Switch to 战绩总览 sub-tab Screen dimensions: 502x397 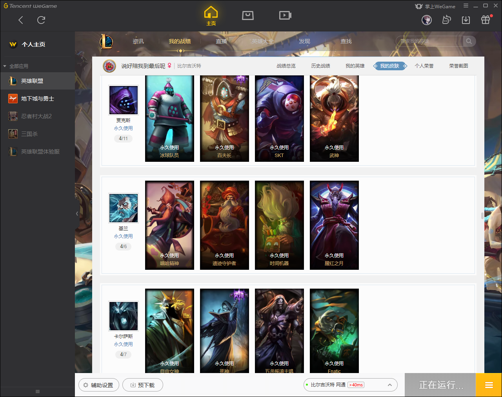coord(286,66)
